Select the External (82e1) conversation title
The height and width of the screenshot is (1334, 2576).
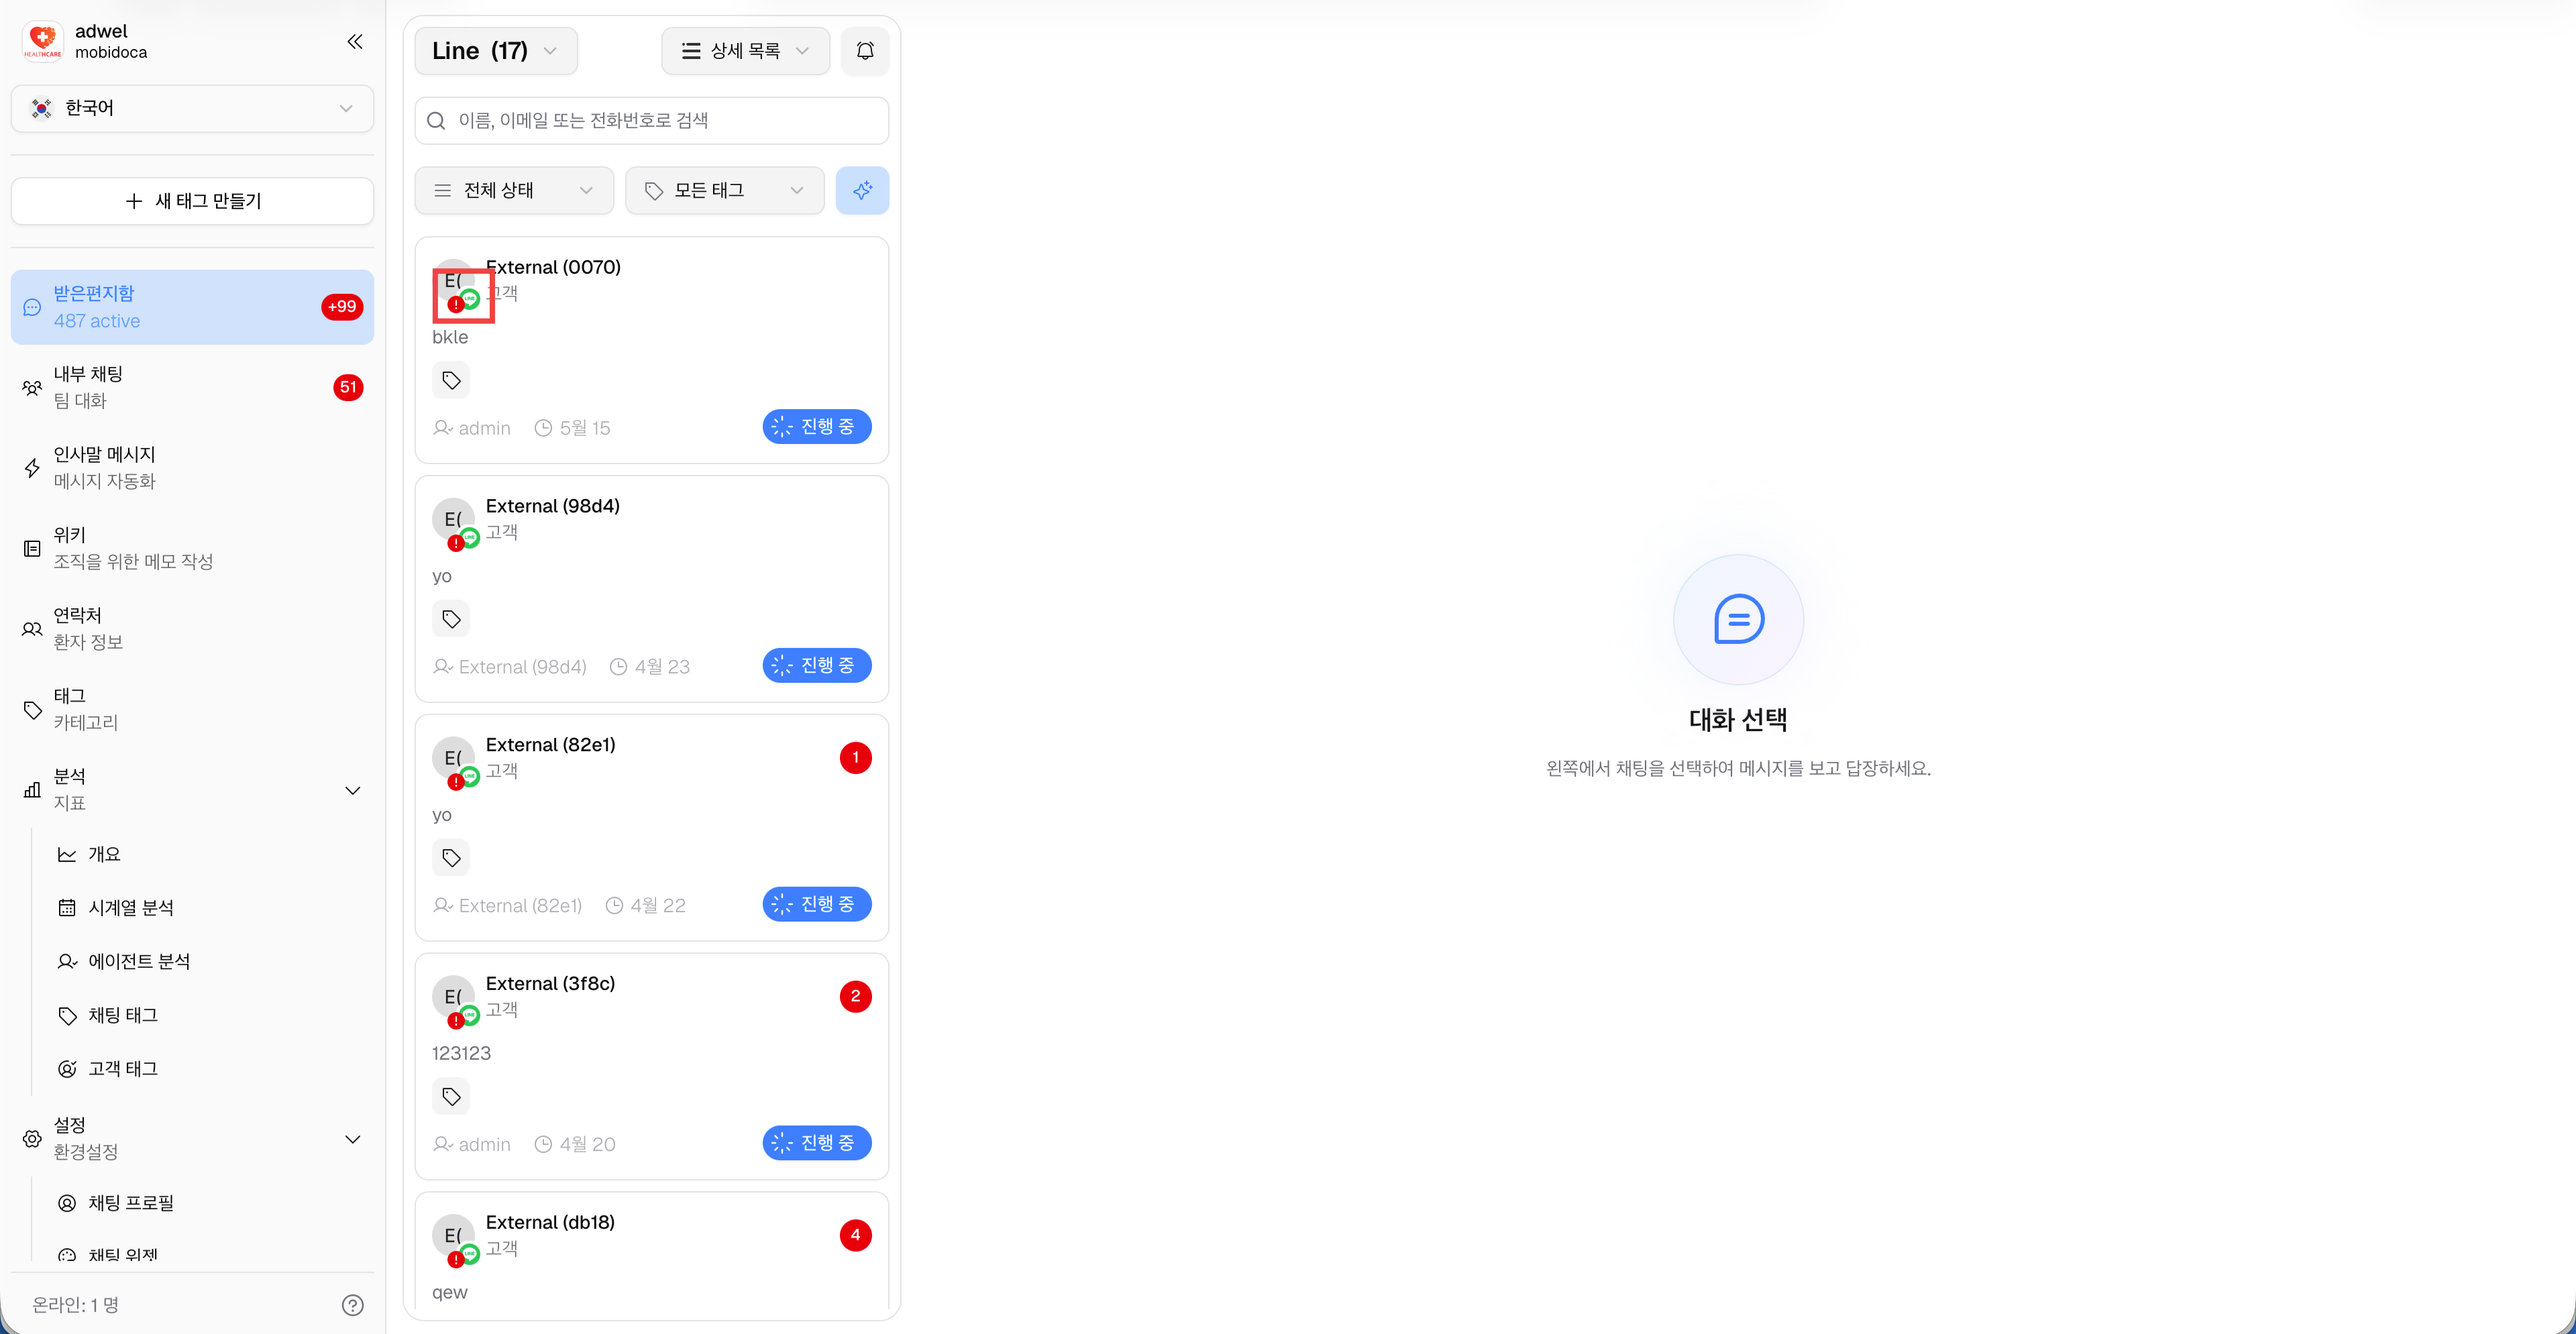coord(550,745)
